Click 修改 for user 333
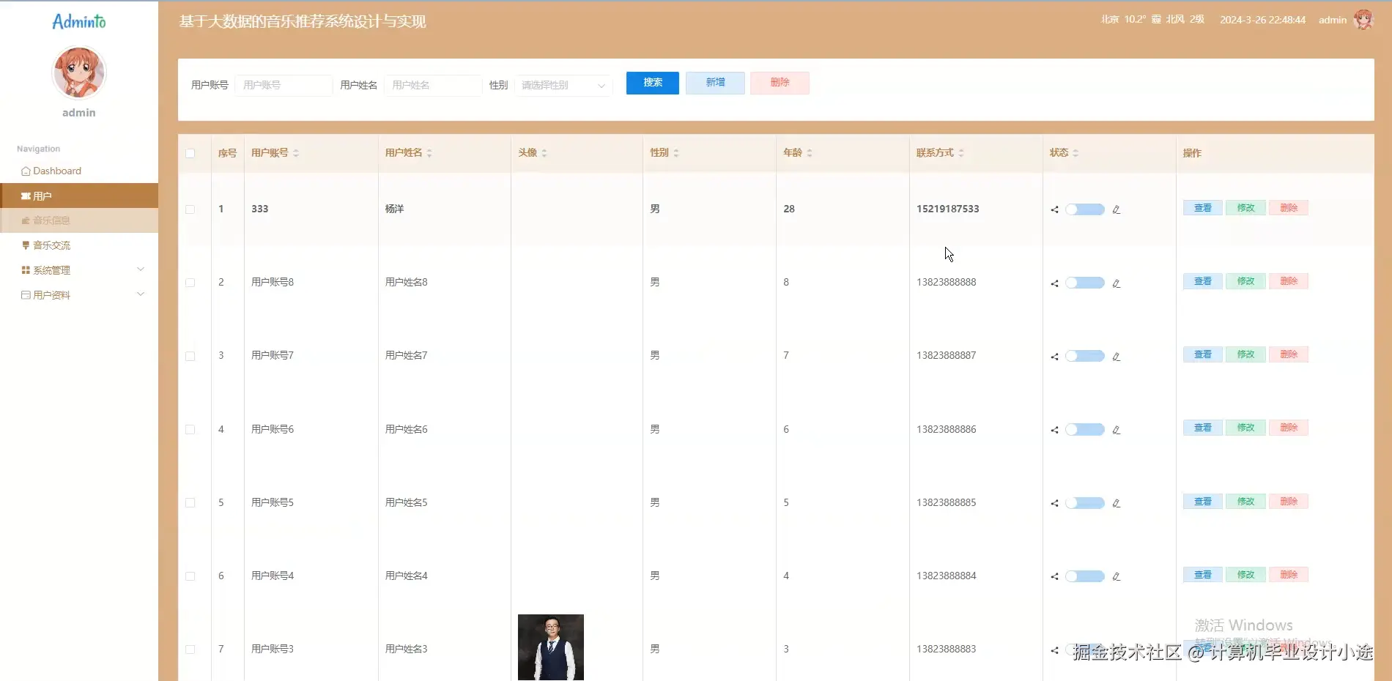This screenshot has height=681, width=1392. pyautogui.click(x=1245, y=208)
